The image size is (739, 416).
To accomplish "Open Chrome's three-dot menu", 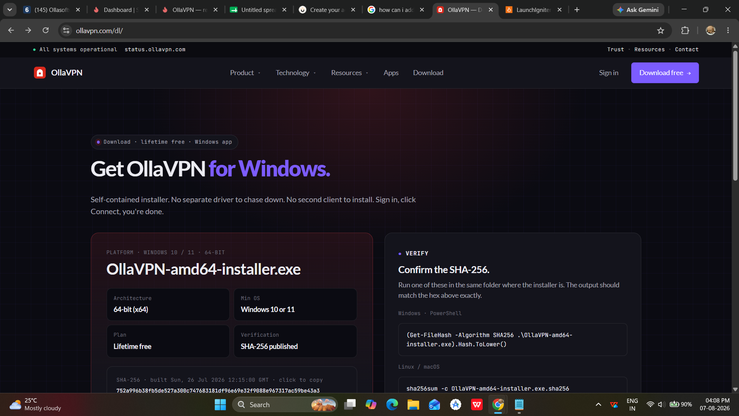I will [x=728, y=30].
